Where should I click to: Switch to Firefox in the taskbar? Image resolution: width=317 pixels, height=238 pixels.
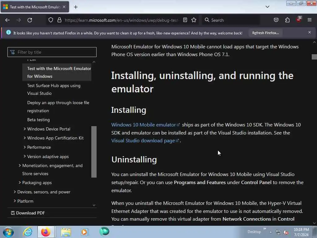[x=46, y=232]
